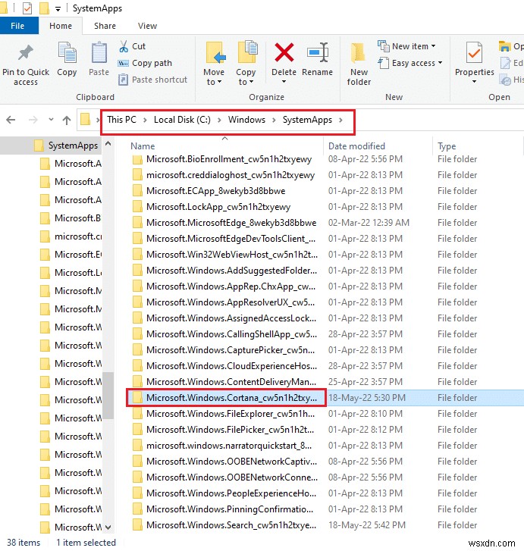Screen dimensions: 524x551
Task: Open the Move to menu
Action: (214, 63)
